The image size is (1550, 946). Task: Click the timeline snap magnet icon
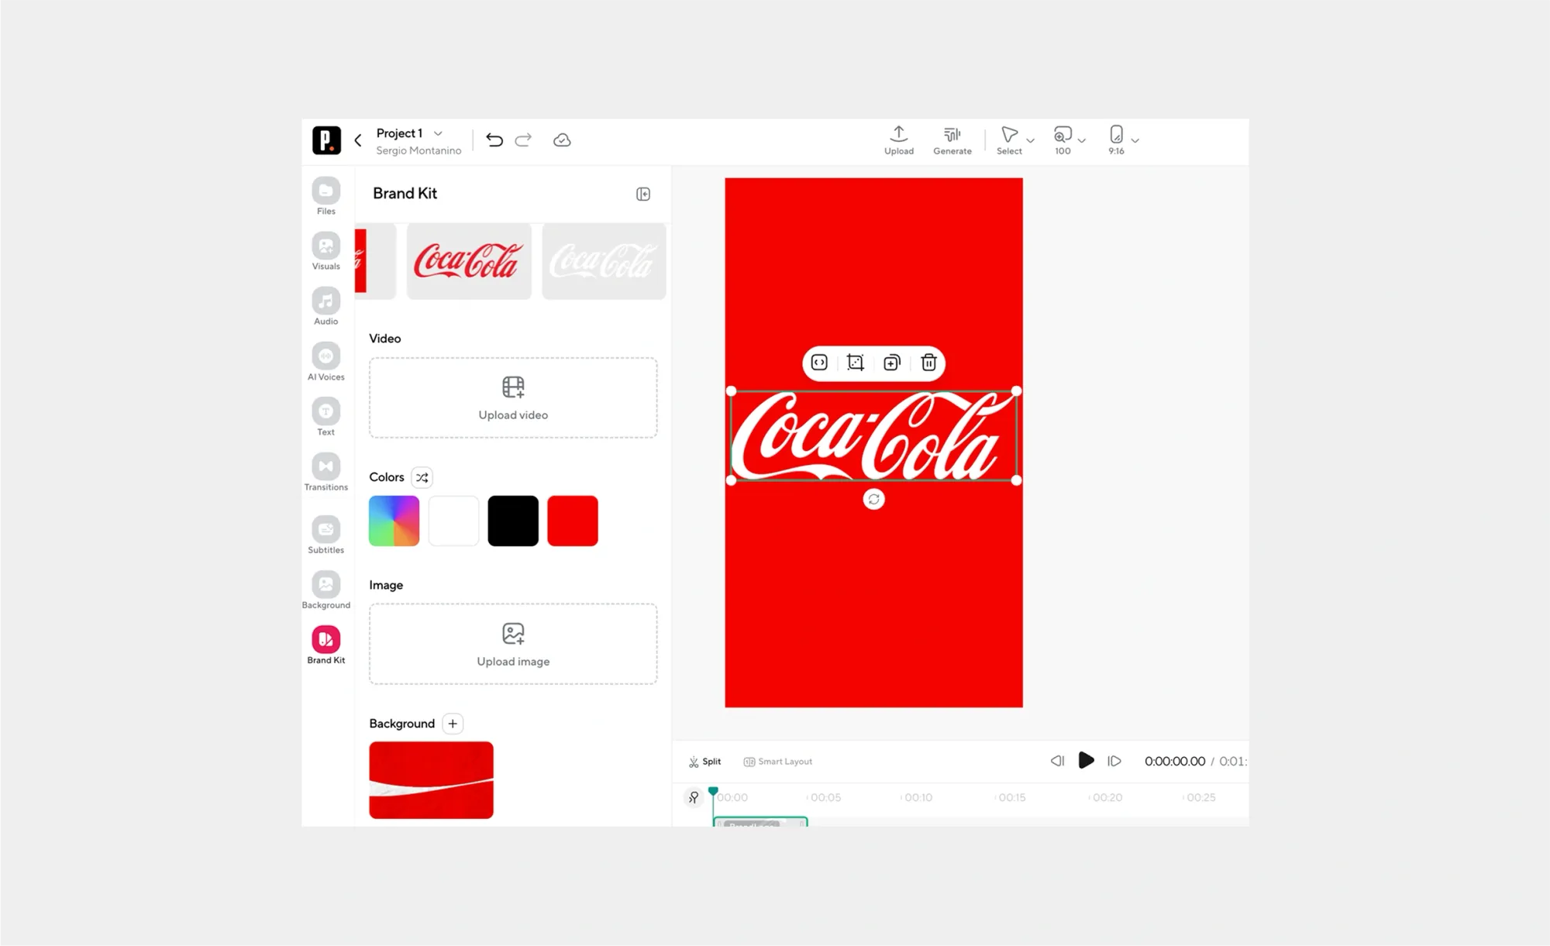click(694, 797)
